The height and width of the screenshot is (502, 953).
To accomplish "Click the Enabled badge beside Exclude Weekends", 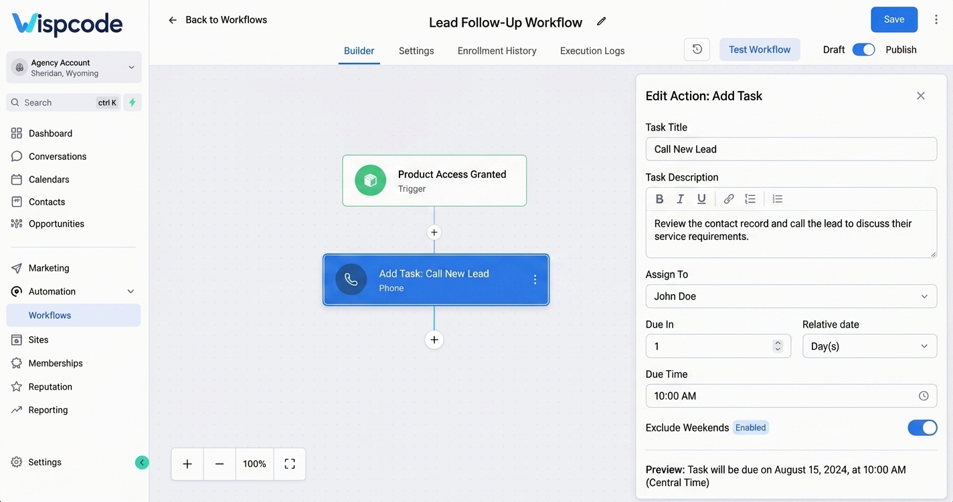I will pyautogui.click(x=751, y=428).
